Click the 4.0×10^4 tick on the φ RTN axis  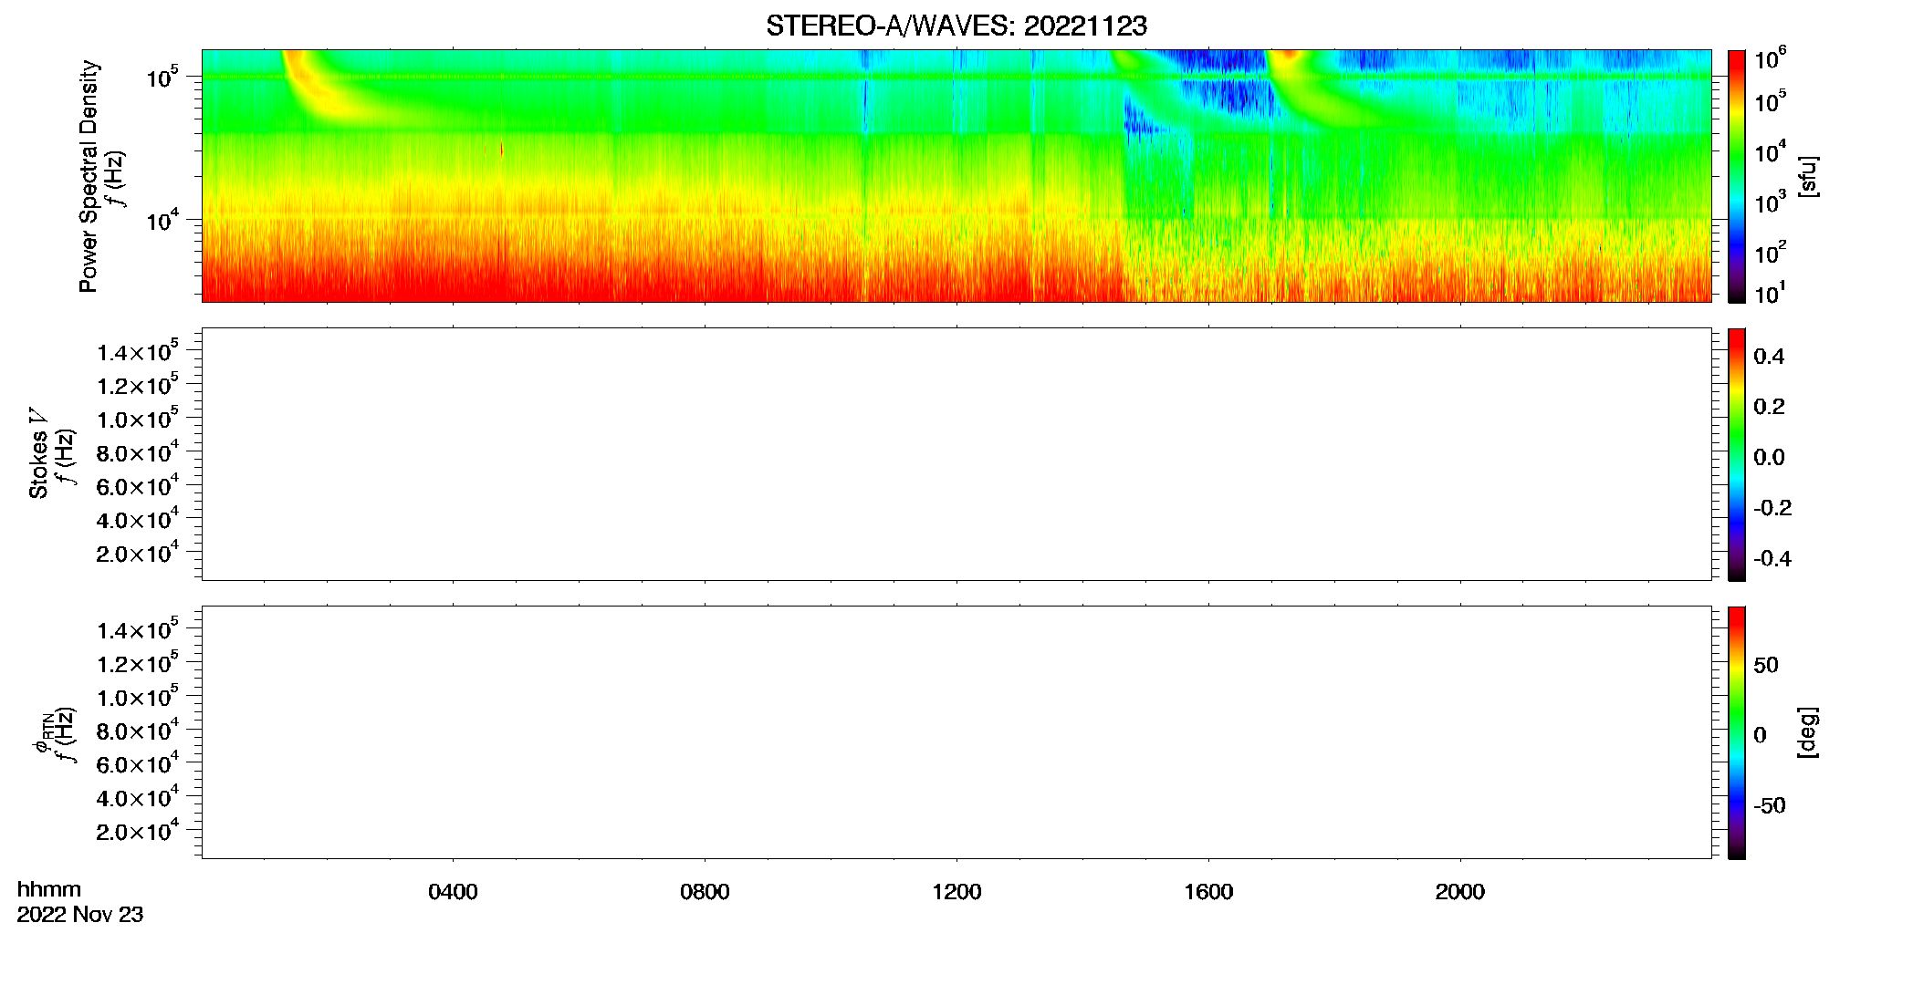point(138,798)
